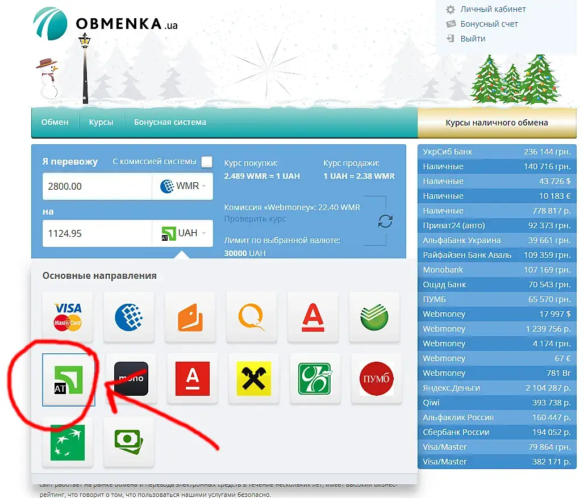Choose the green Sberbank icon

pos(374,317)
